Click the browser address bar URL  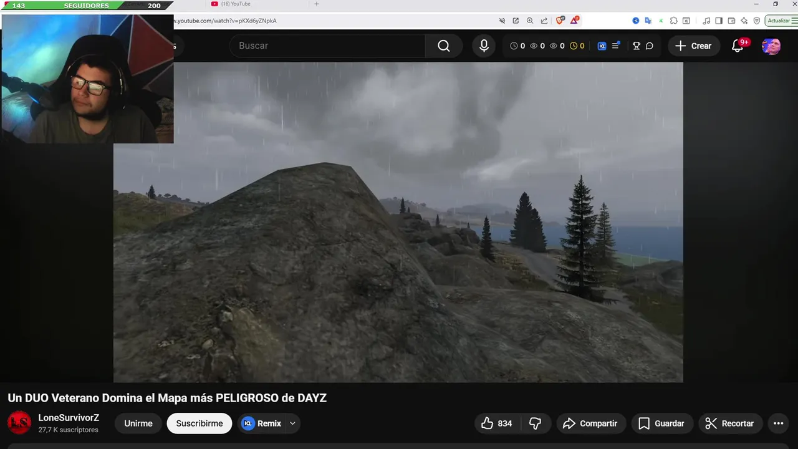[x=226, y=21]
